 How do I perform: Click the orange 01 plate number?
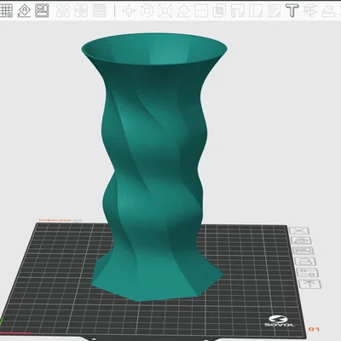314,329
